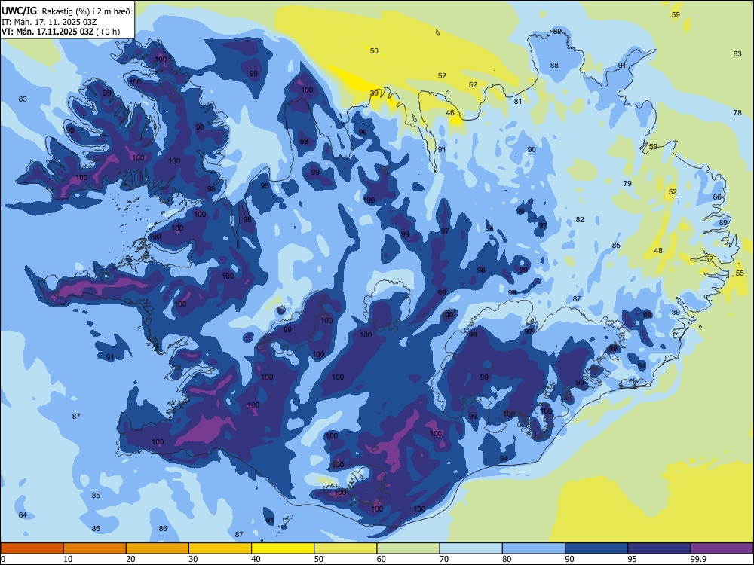Click the legend tick label 70
The image size is (754, 565).
(x=444, y=559)
